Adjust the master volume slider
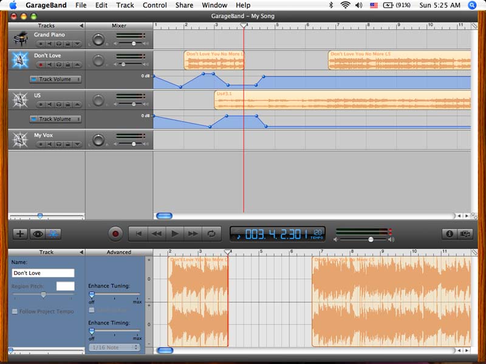486x364 pixels. click(x=371, y=240)
